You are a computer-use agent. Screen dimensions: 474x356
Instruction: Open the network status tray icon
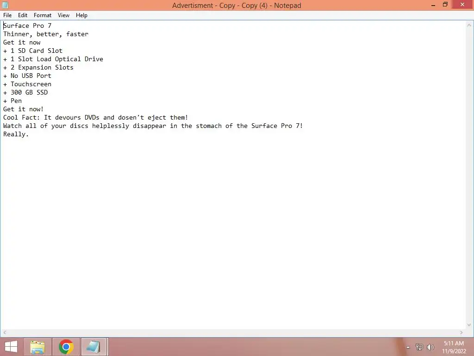click(x=419, y=347)
